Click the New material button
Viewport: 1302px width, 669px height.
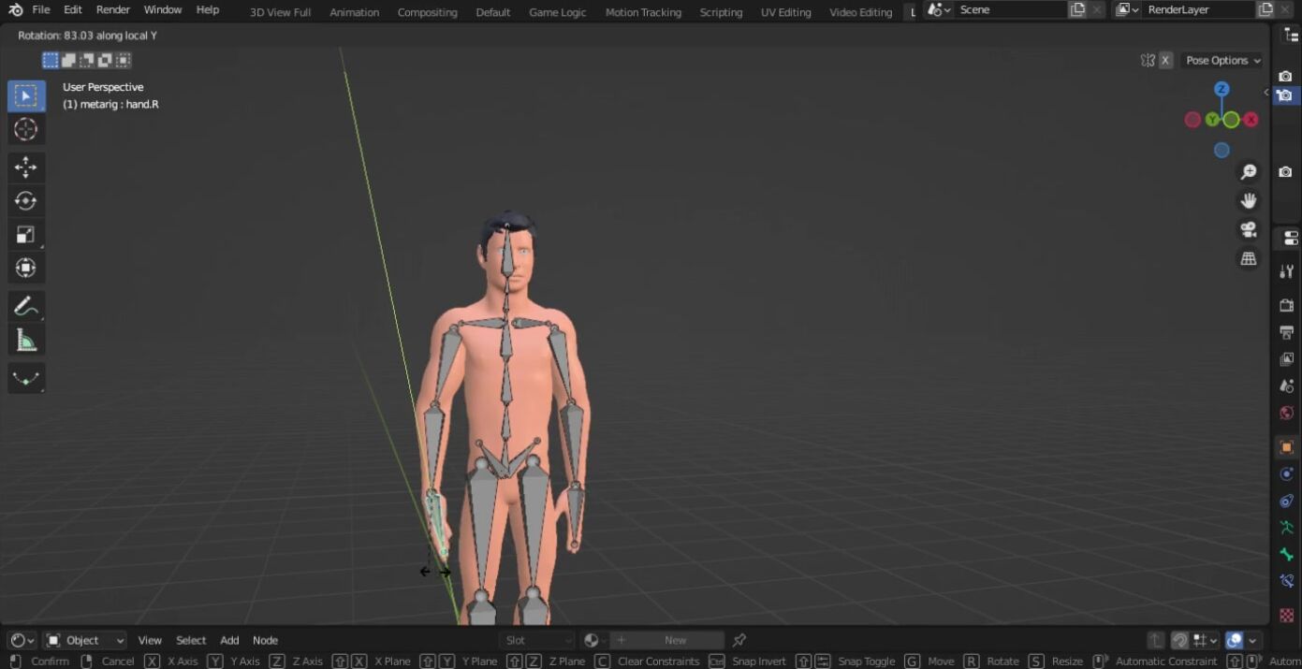tap(675, 640)
